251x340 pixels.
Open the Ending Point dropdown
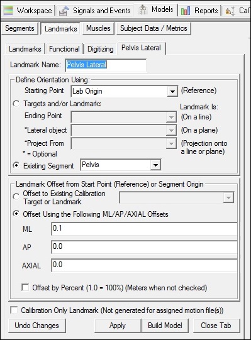(x=124, y=118)
